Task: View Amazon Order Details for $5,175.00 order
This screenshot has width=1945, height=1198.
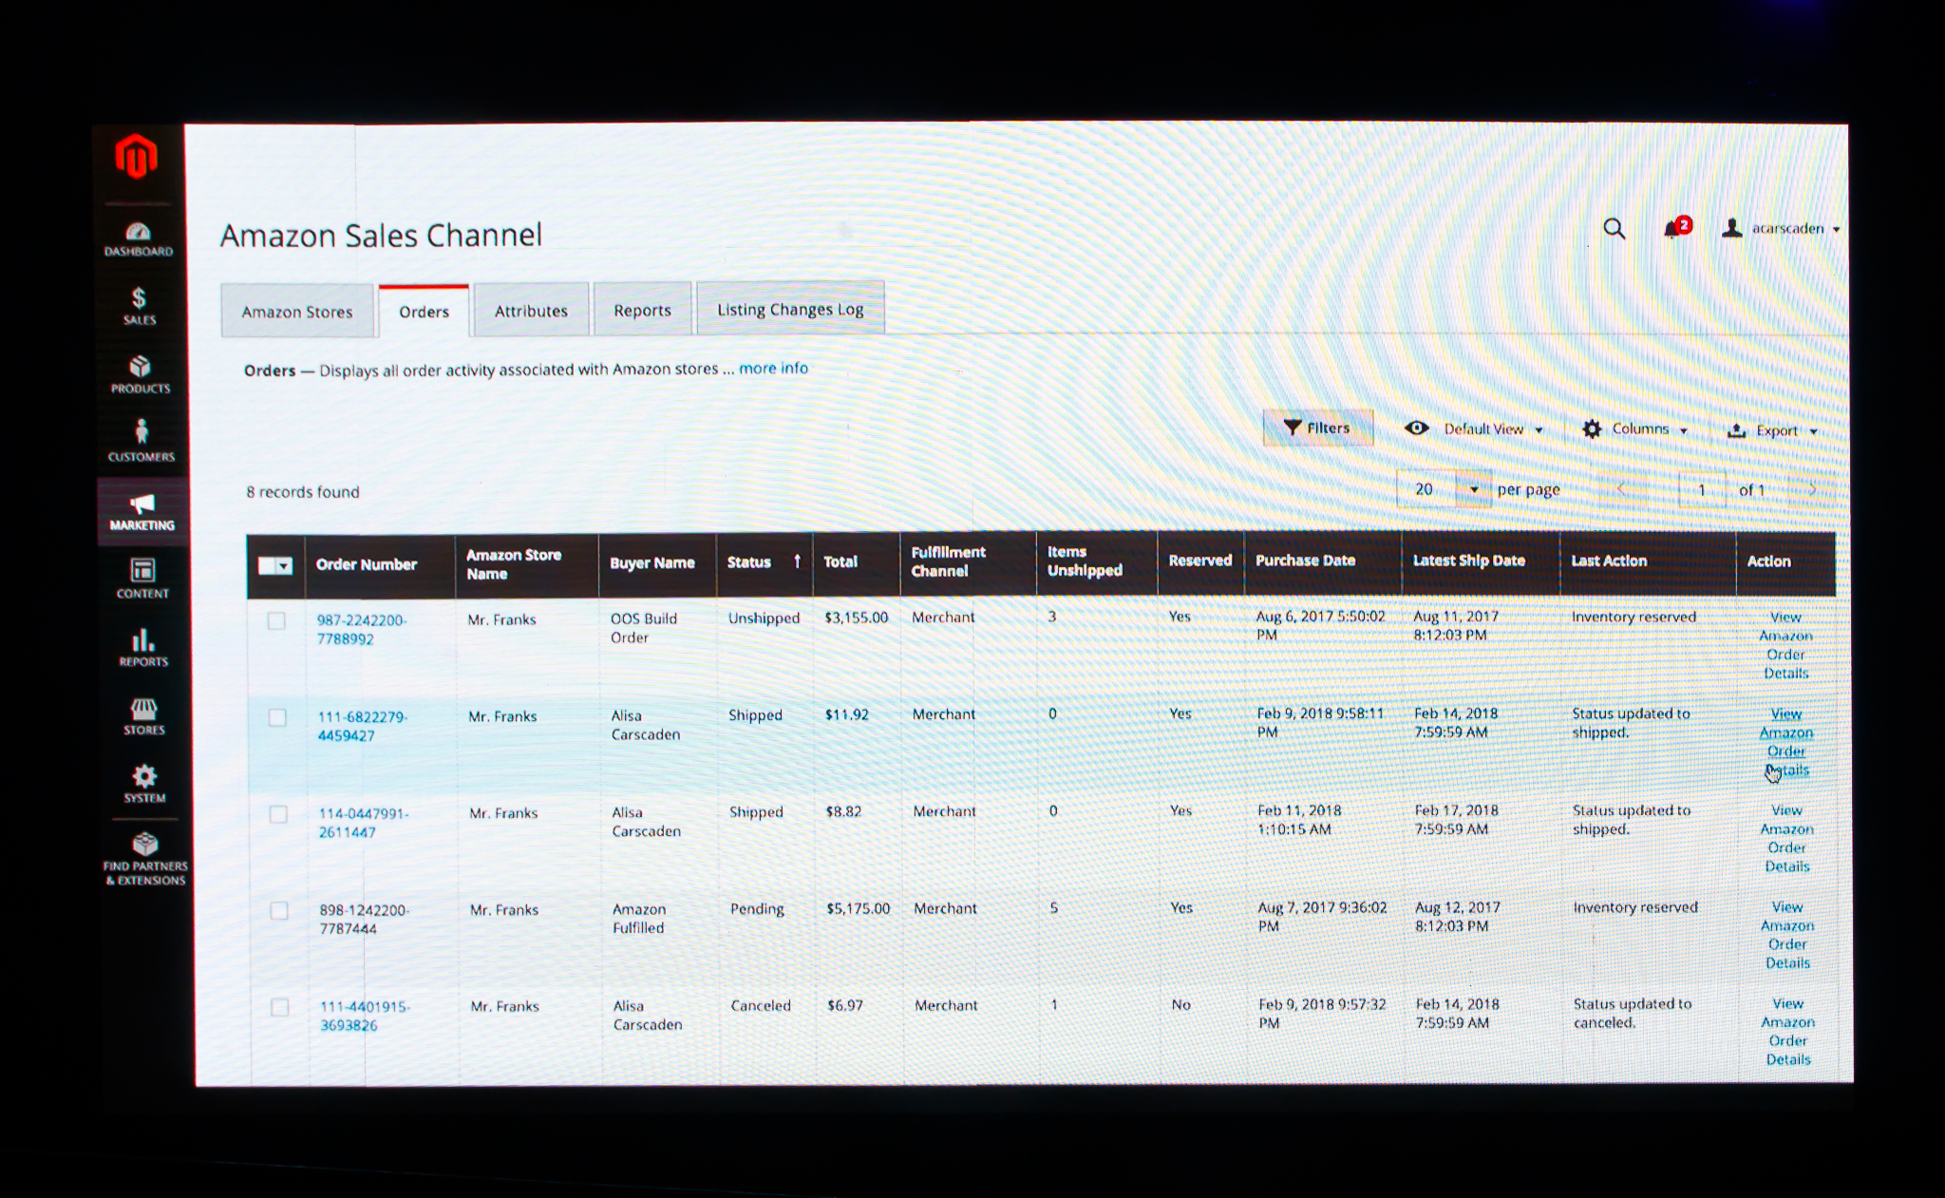Action: click(x=1787, y=935)
